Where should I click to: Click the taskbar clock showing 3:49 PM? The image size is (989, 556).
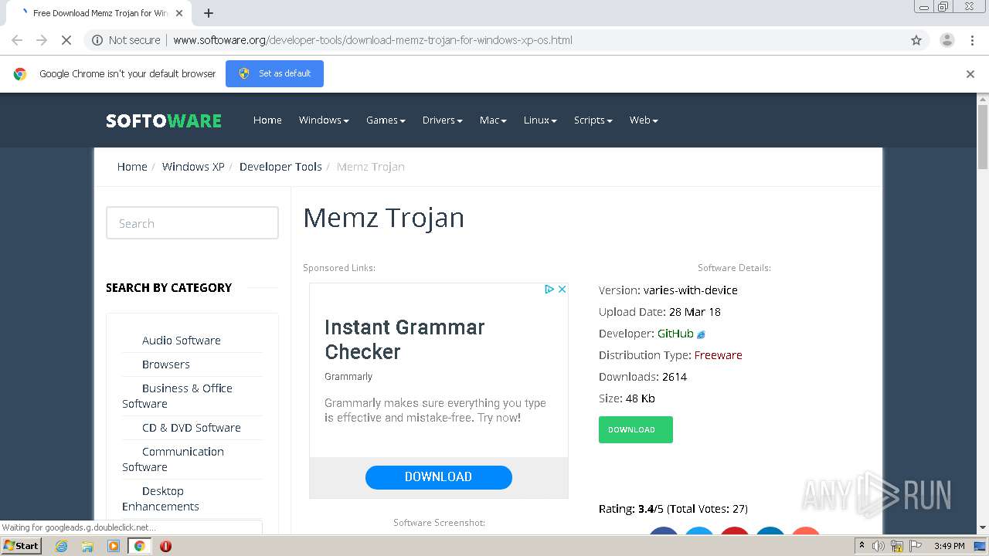[x=950, y=546]
